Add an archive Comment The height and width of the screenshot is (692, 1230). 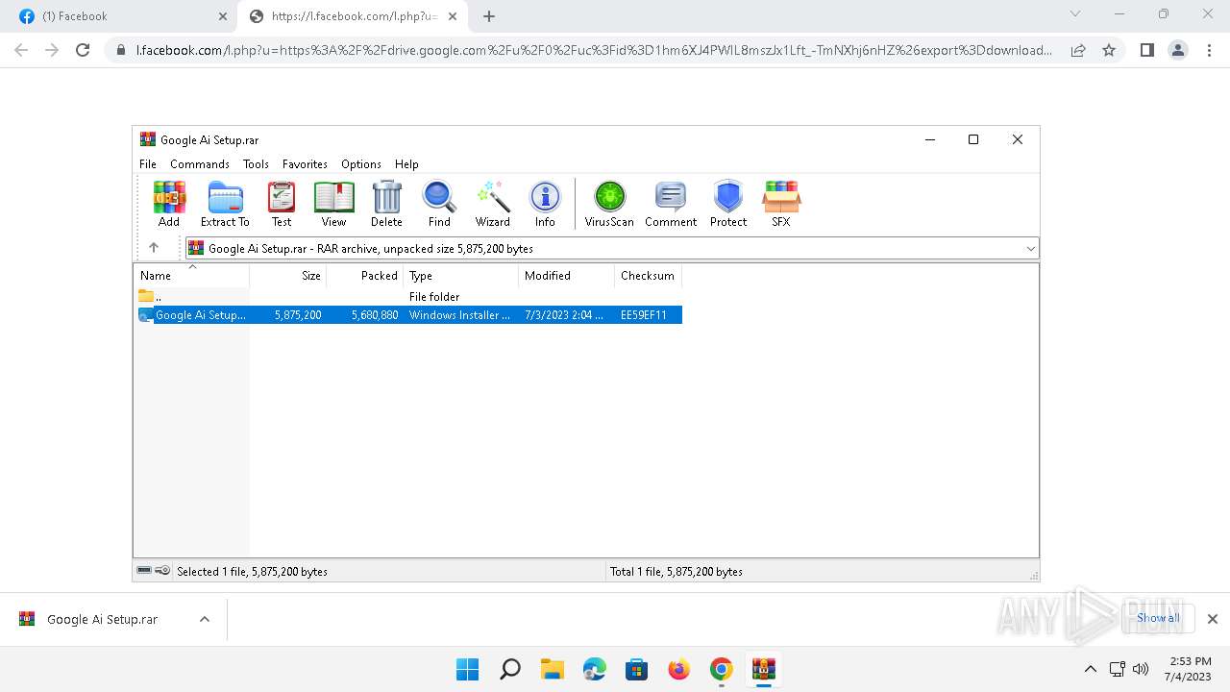point(671,205)
